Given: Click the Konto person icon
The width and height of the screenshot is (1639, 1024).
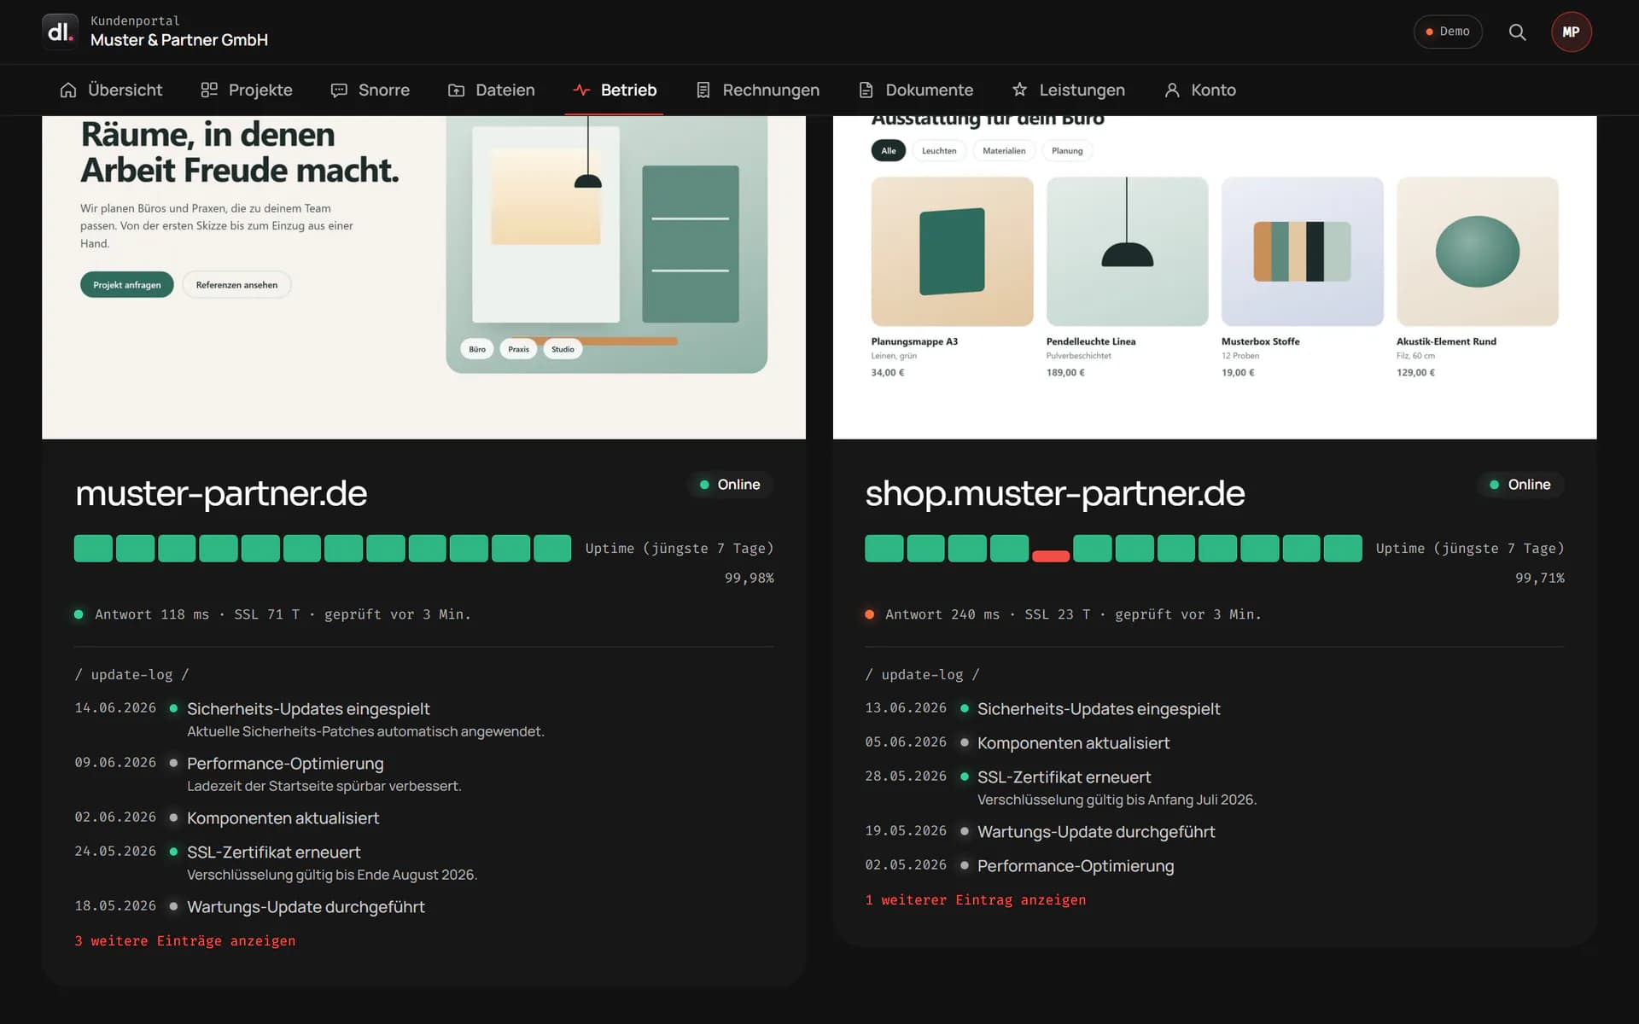Looking at the screenshot, I should [1172, 90].
